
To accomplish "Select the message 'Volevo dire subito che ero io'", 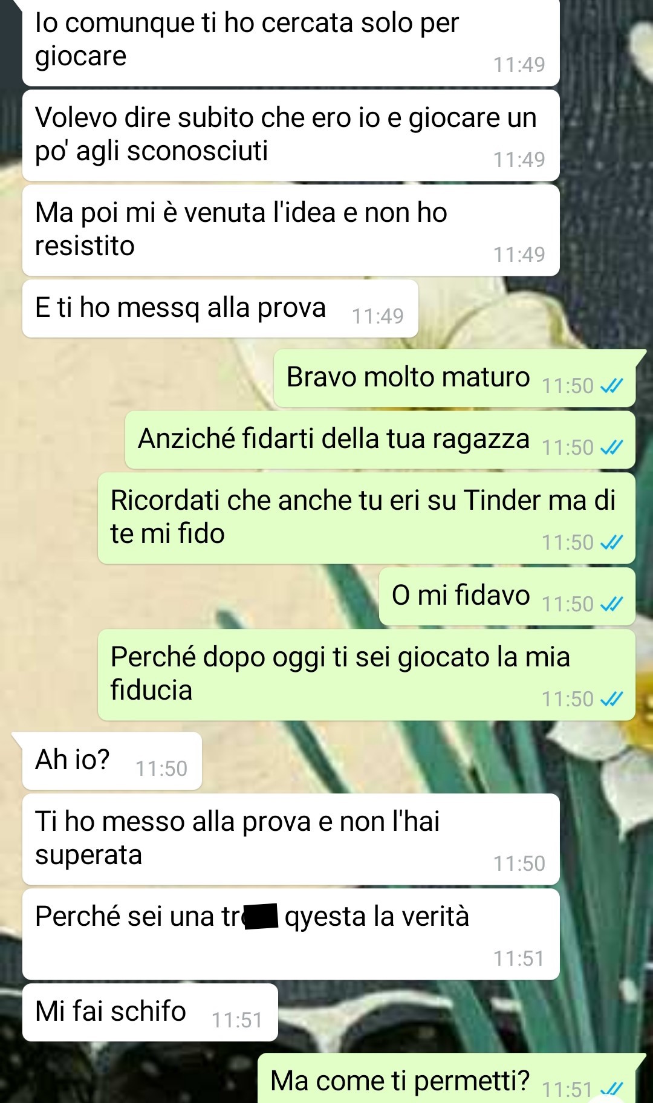I will tap(291, 135).
